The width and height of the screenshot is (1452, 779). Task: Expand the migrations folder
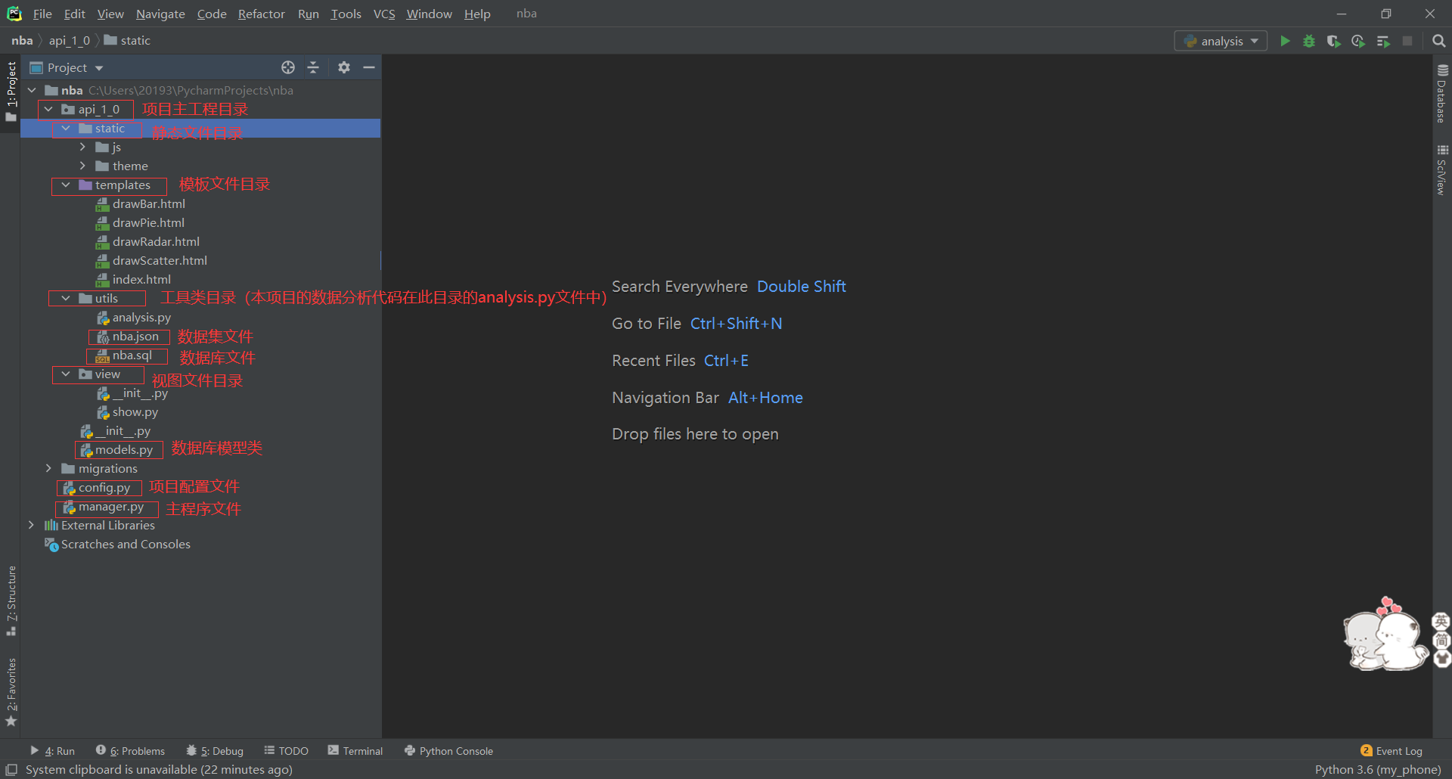pyautogui.click(x=48, y=468)
